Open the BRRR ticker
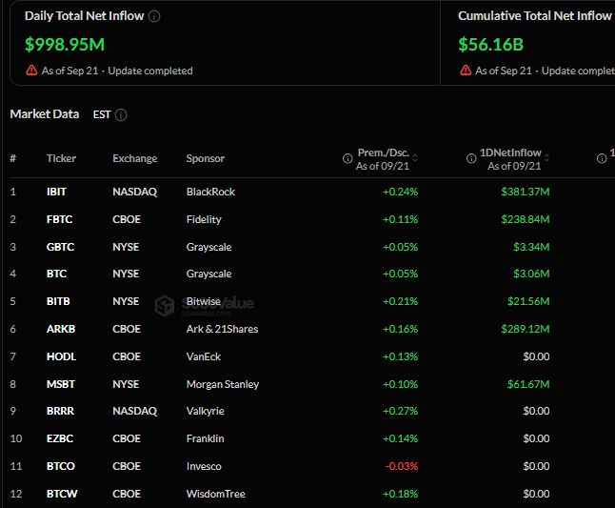 [60, 411]
